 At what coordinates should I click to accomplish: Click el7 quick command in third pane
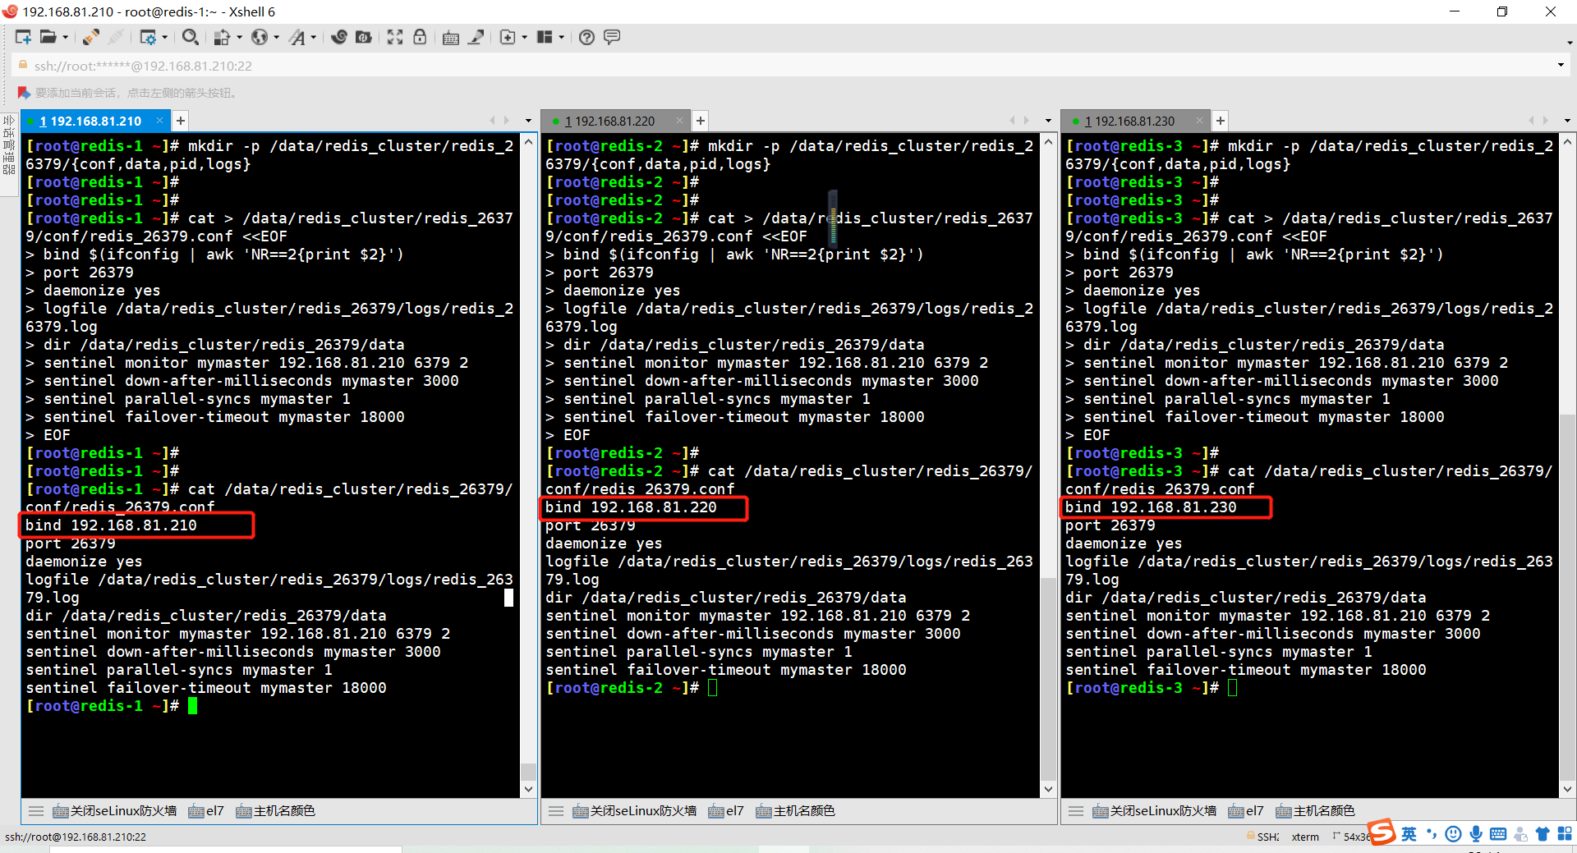(1246, 811)
